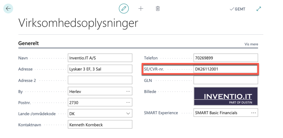283x138 pixels.
Task: Open lookup ellipsis in Postnr. field
Action: coord(128,102)
